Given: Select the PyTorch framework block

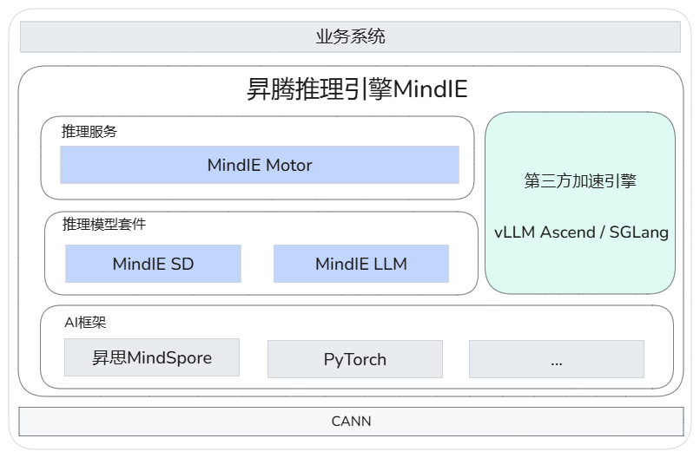Looking at the screenshot, I should [355, 359].
